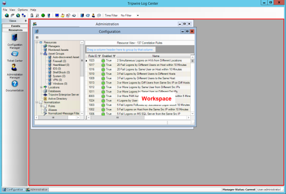Open the Options menu

click(22, 10)
